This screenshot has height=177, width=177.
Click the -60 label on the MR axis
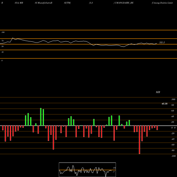[173, 145]
